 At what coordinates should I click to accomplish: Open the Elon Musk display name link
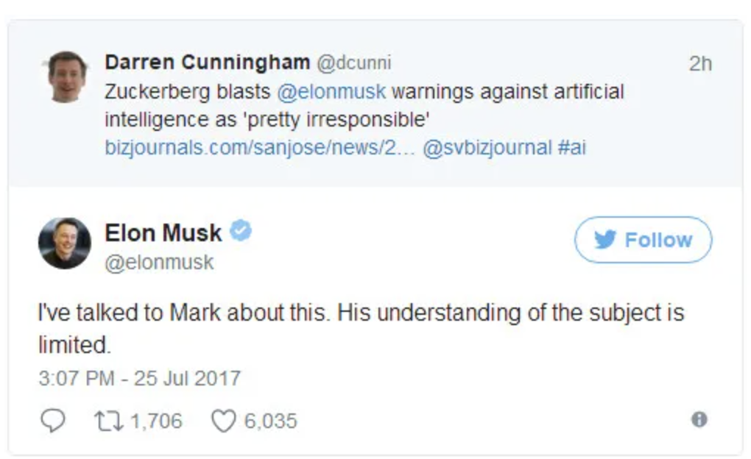[x=163, y=233]
